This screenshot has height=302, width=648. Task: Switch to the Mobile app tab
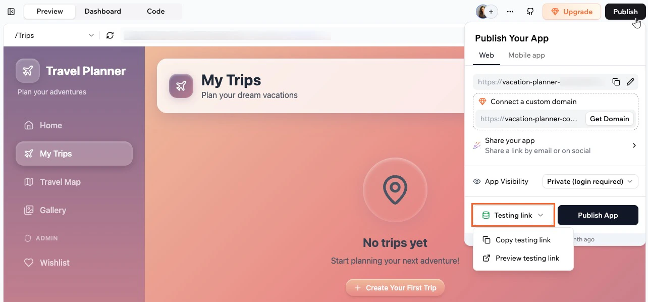coord(526,55)
